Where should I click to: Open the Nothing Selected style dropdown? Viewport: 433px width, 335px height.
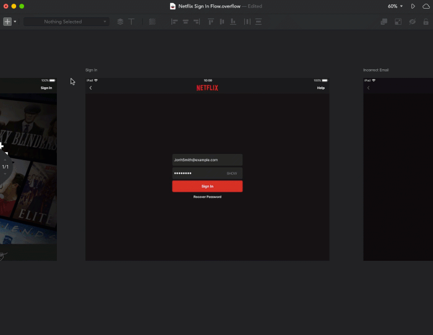[x=66, y=22]
